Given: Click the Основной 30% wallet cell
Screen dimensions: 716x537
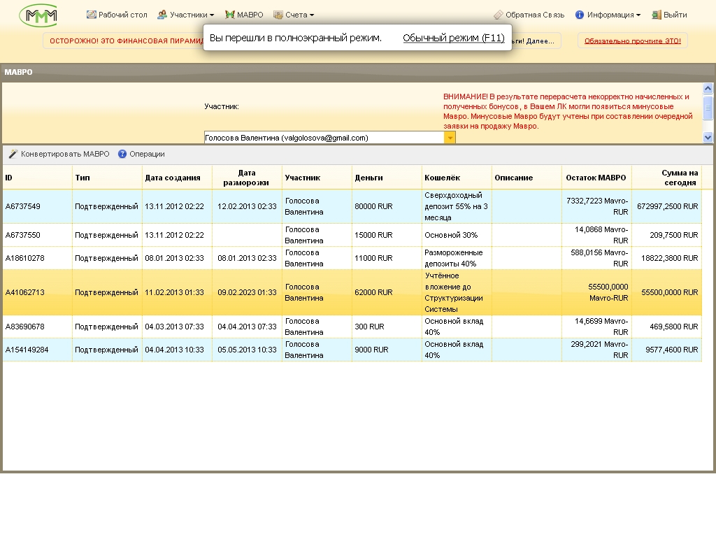Looking at the screenshot, I should pos(457,235).
